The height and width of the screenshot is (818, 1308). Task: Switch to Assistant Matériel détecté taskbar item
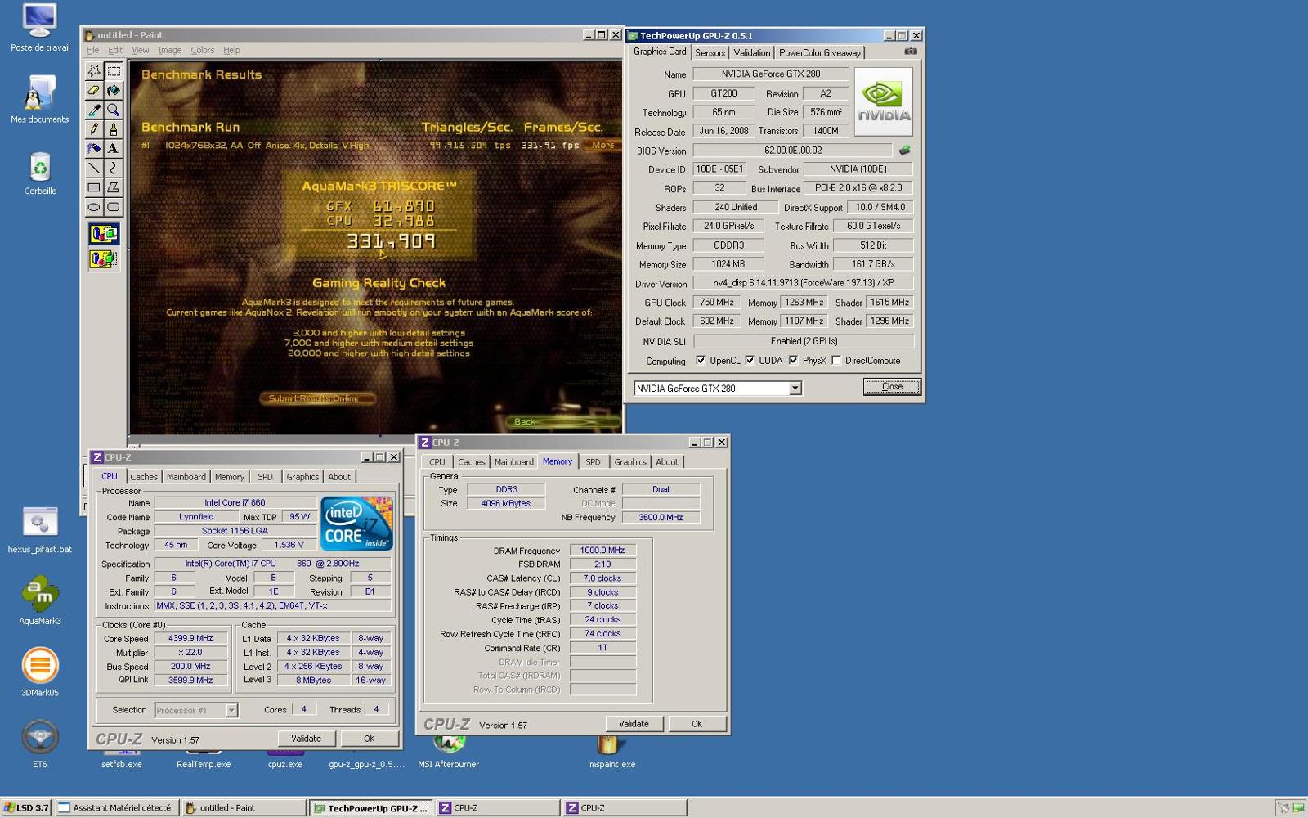(116, 808)
